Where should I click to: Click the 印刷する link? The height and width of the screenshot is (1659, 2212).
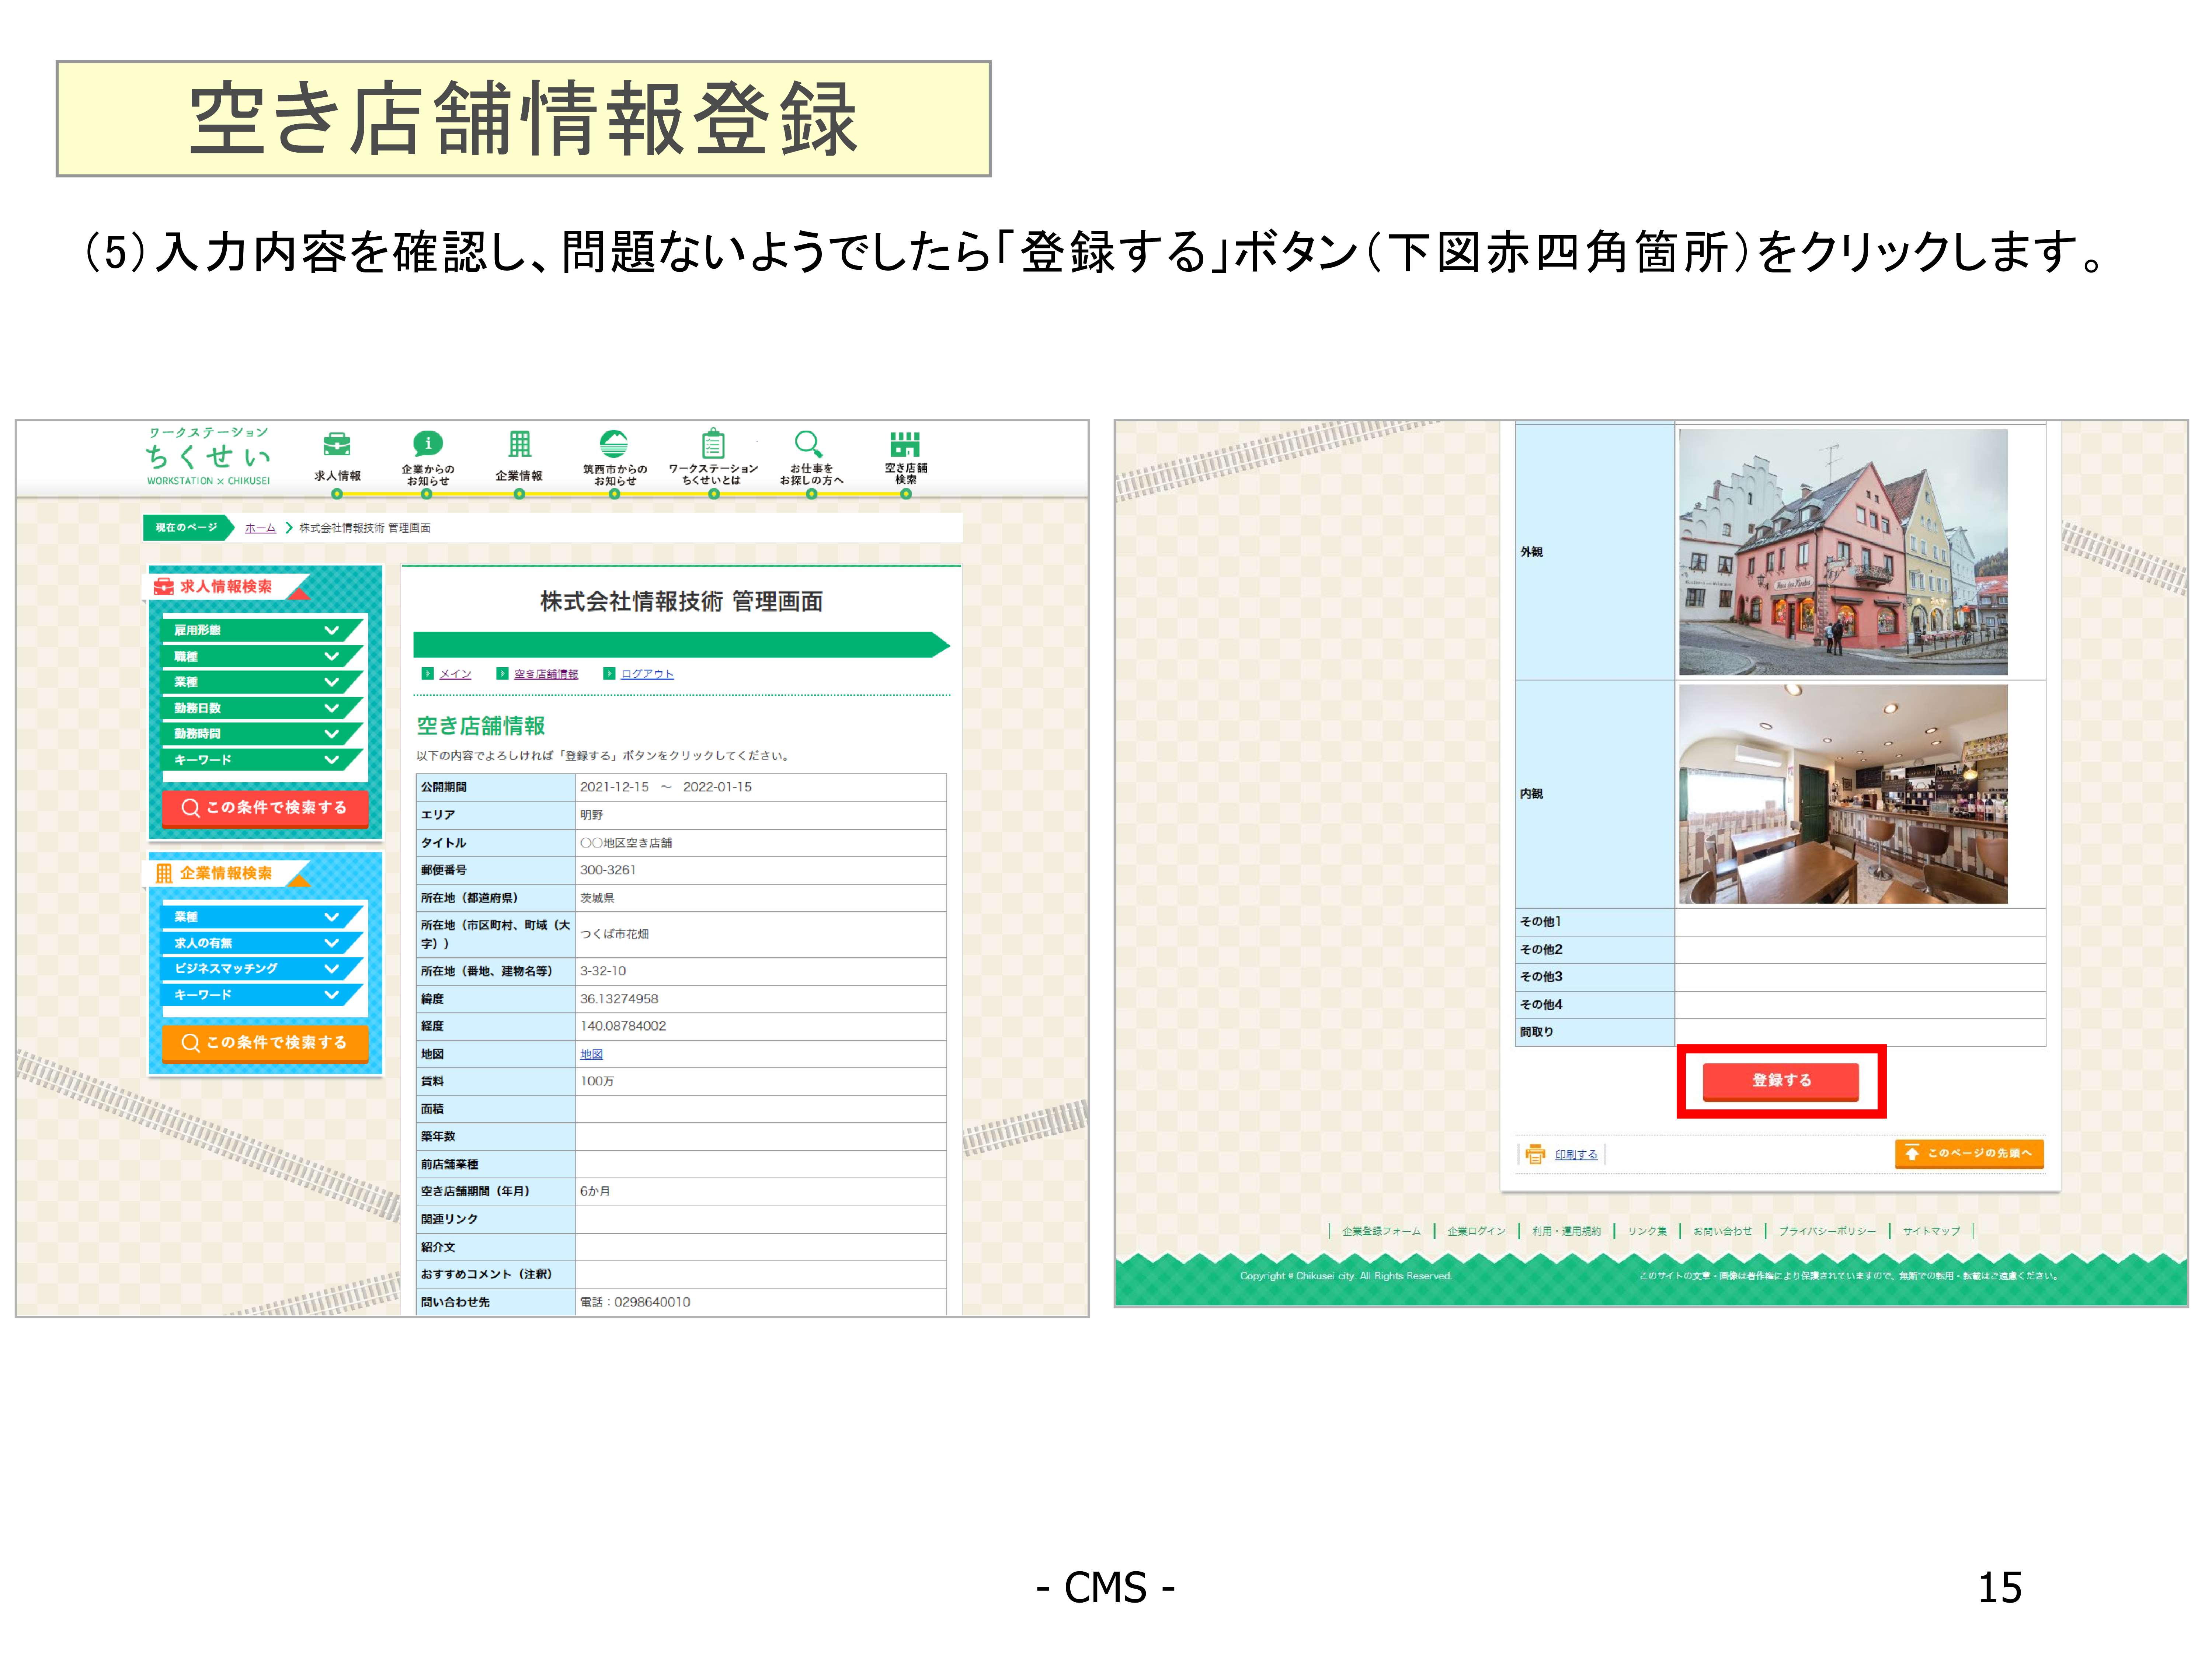point(1576,1155)
